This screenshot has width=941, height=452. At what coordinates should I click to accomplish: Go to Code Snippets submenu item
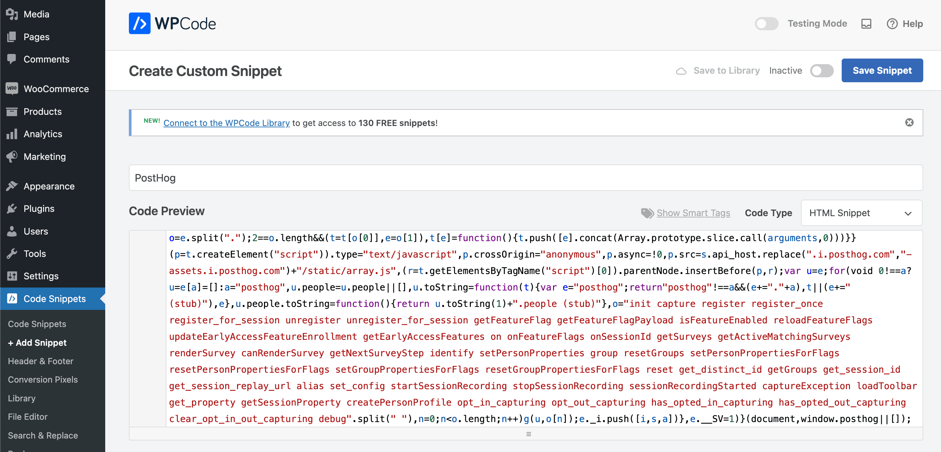coord(37,324)
